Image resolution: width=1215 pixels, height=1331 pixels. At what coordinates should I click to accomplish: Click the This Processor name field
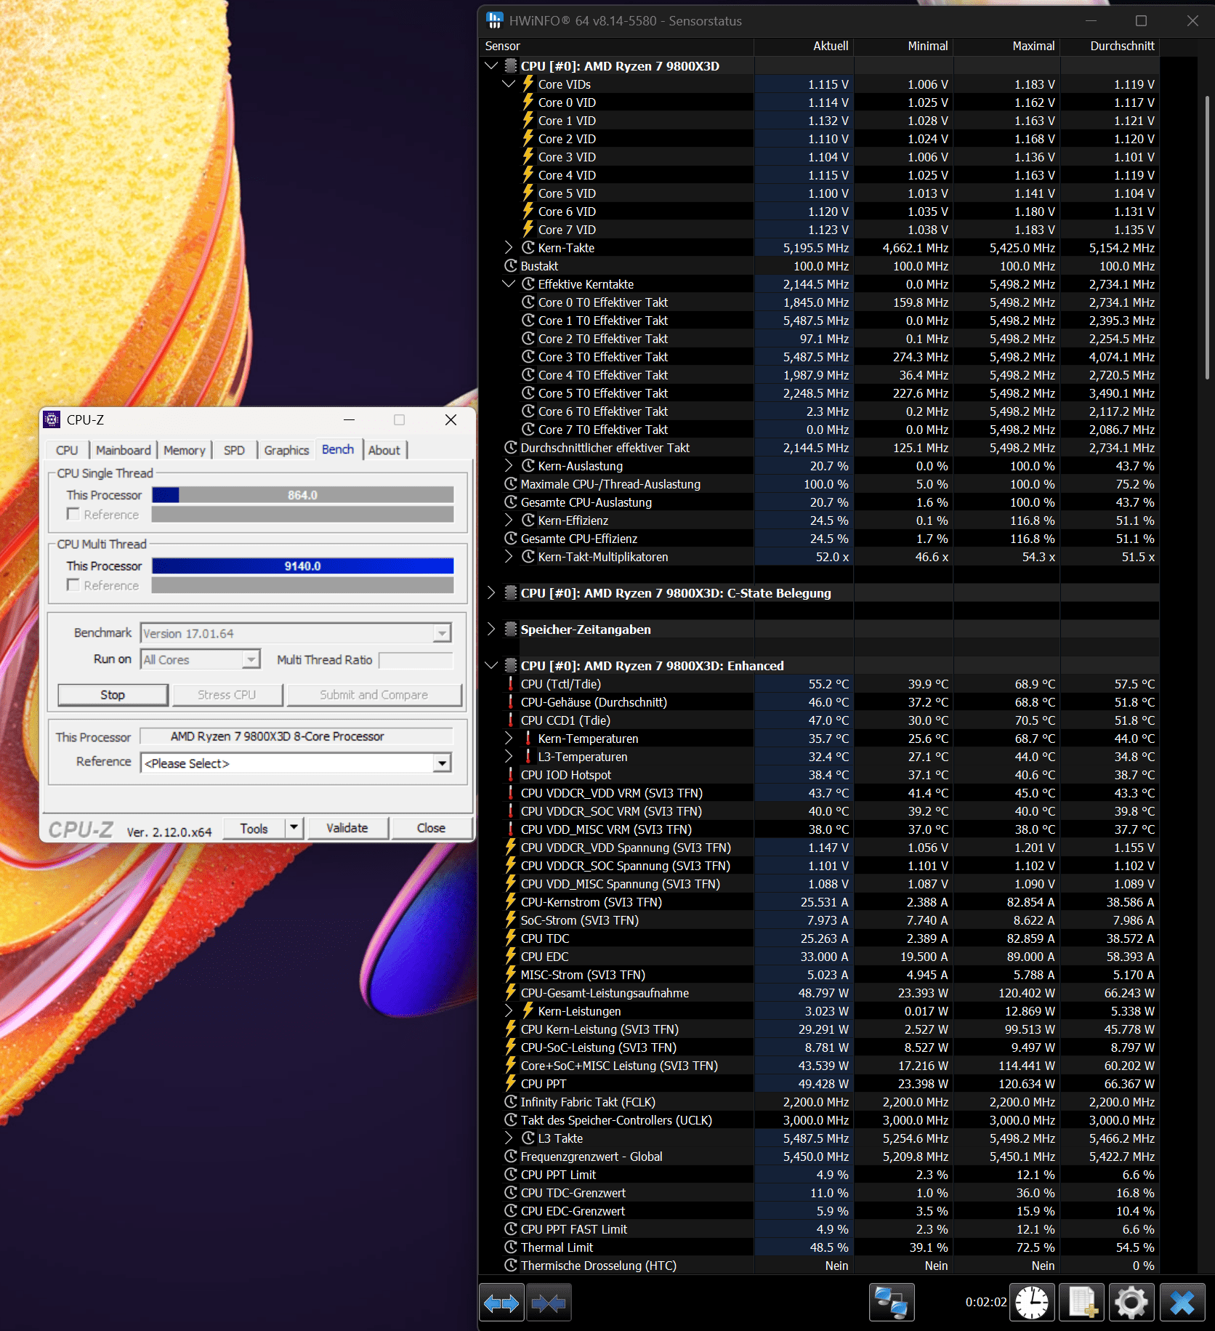pyautogui.click(x=296, y=736)
